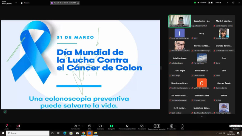Stop recording from the top bar
Viewport: 242px width, 136px height.
(212, 3)
